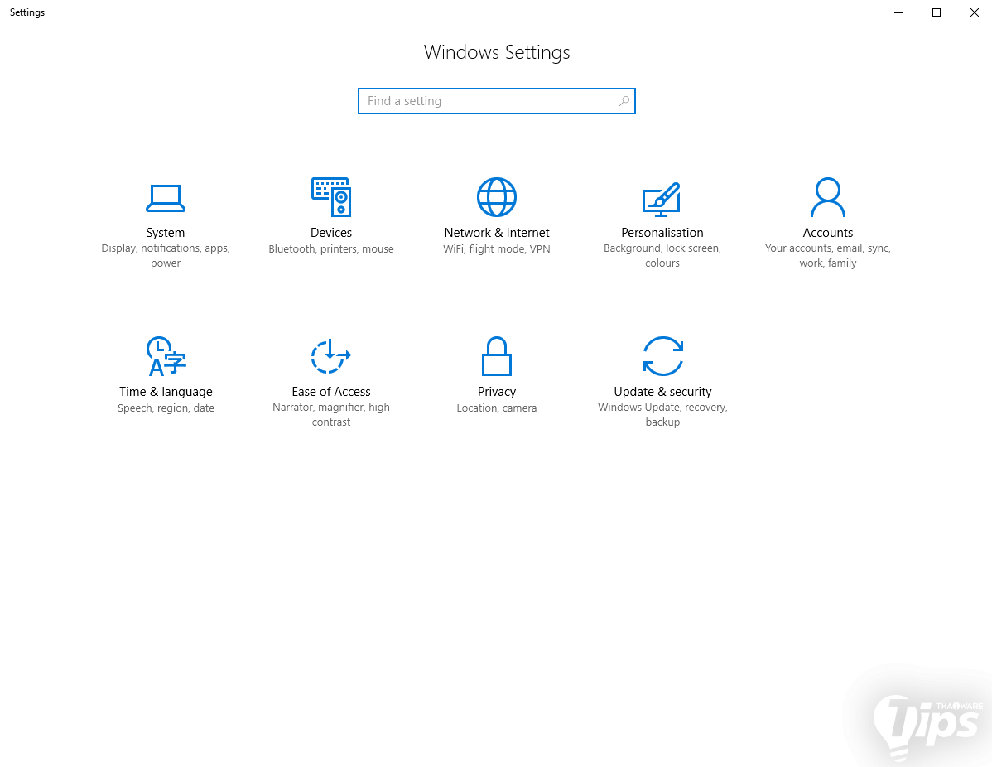Click 'Narrator, magnifier, high contrast' description

(x=331, y=414)
